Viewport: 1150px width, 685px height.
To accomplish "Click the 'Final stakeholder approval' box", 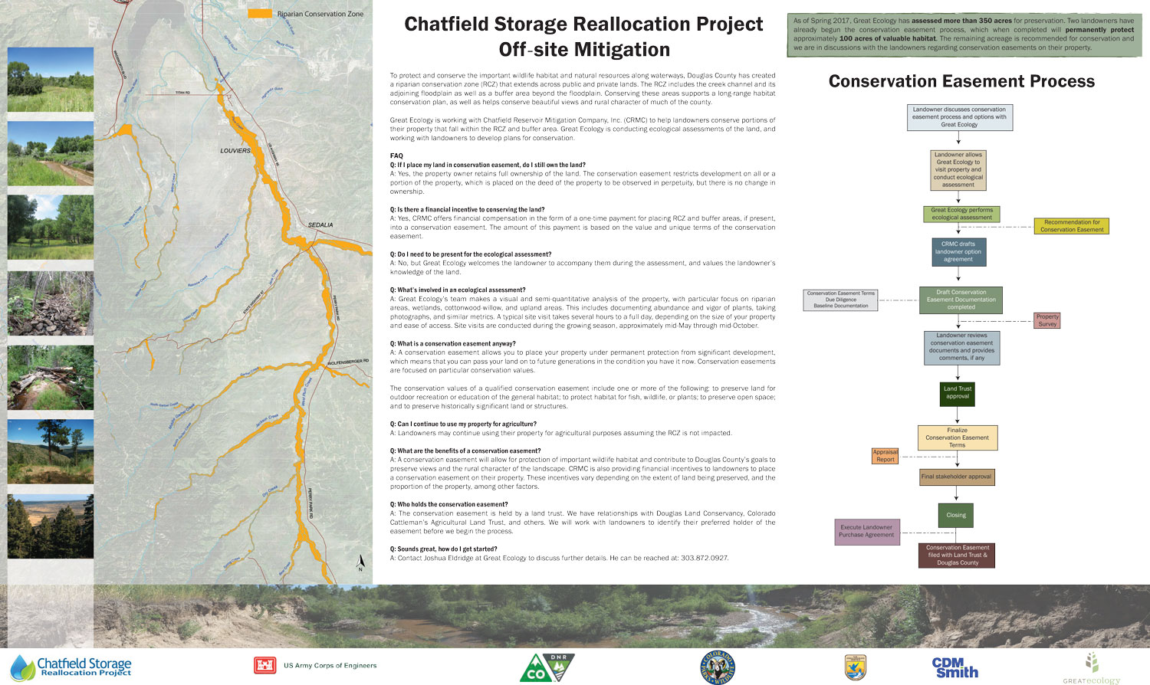I will coord(956,477).
